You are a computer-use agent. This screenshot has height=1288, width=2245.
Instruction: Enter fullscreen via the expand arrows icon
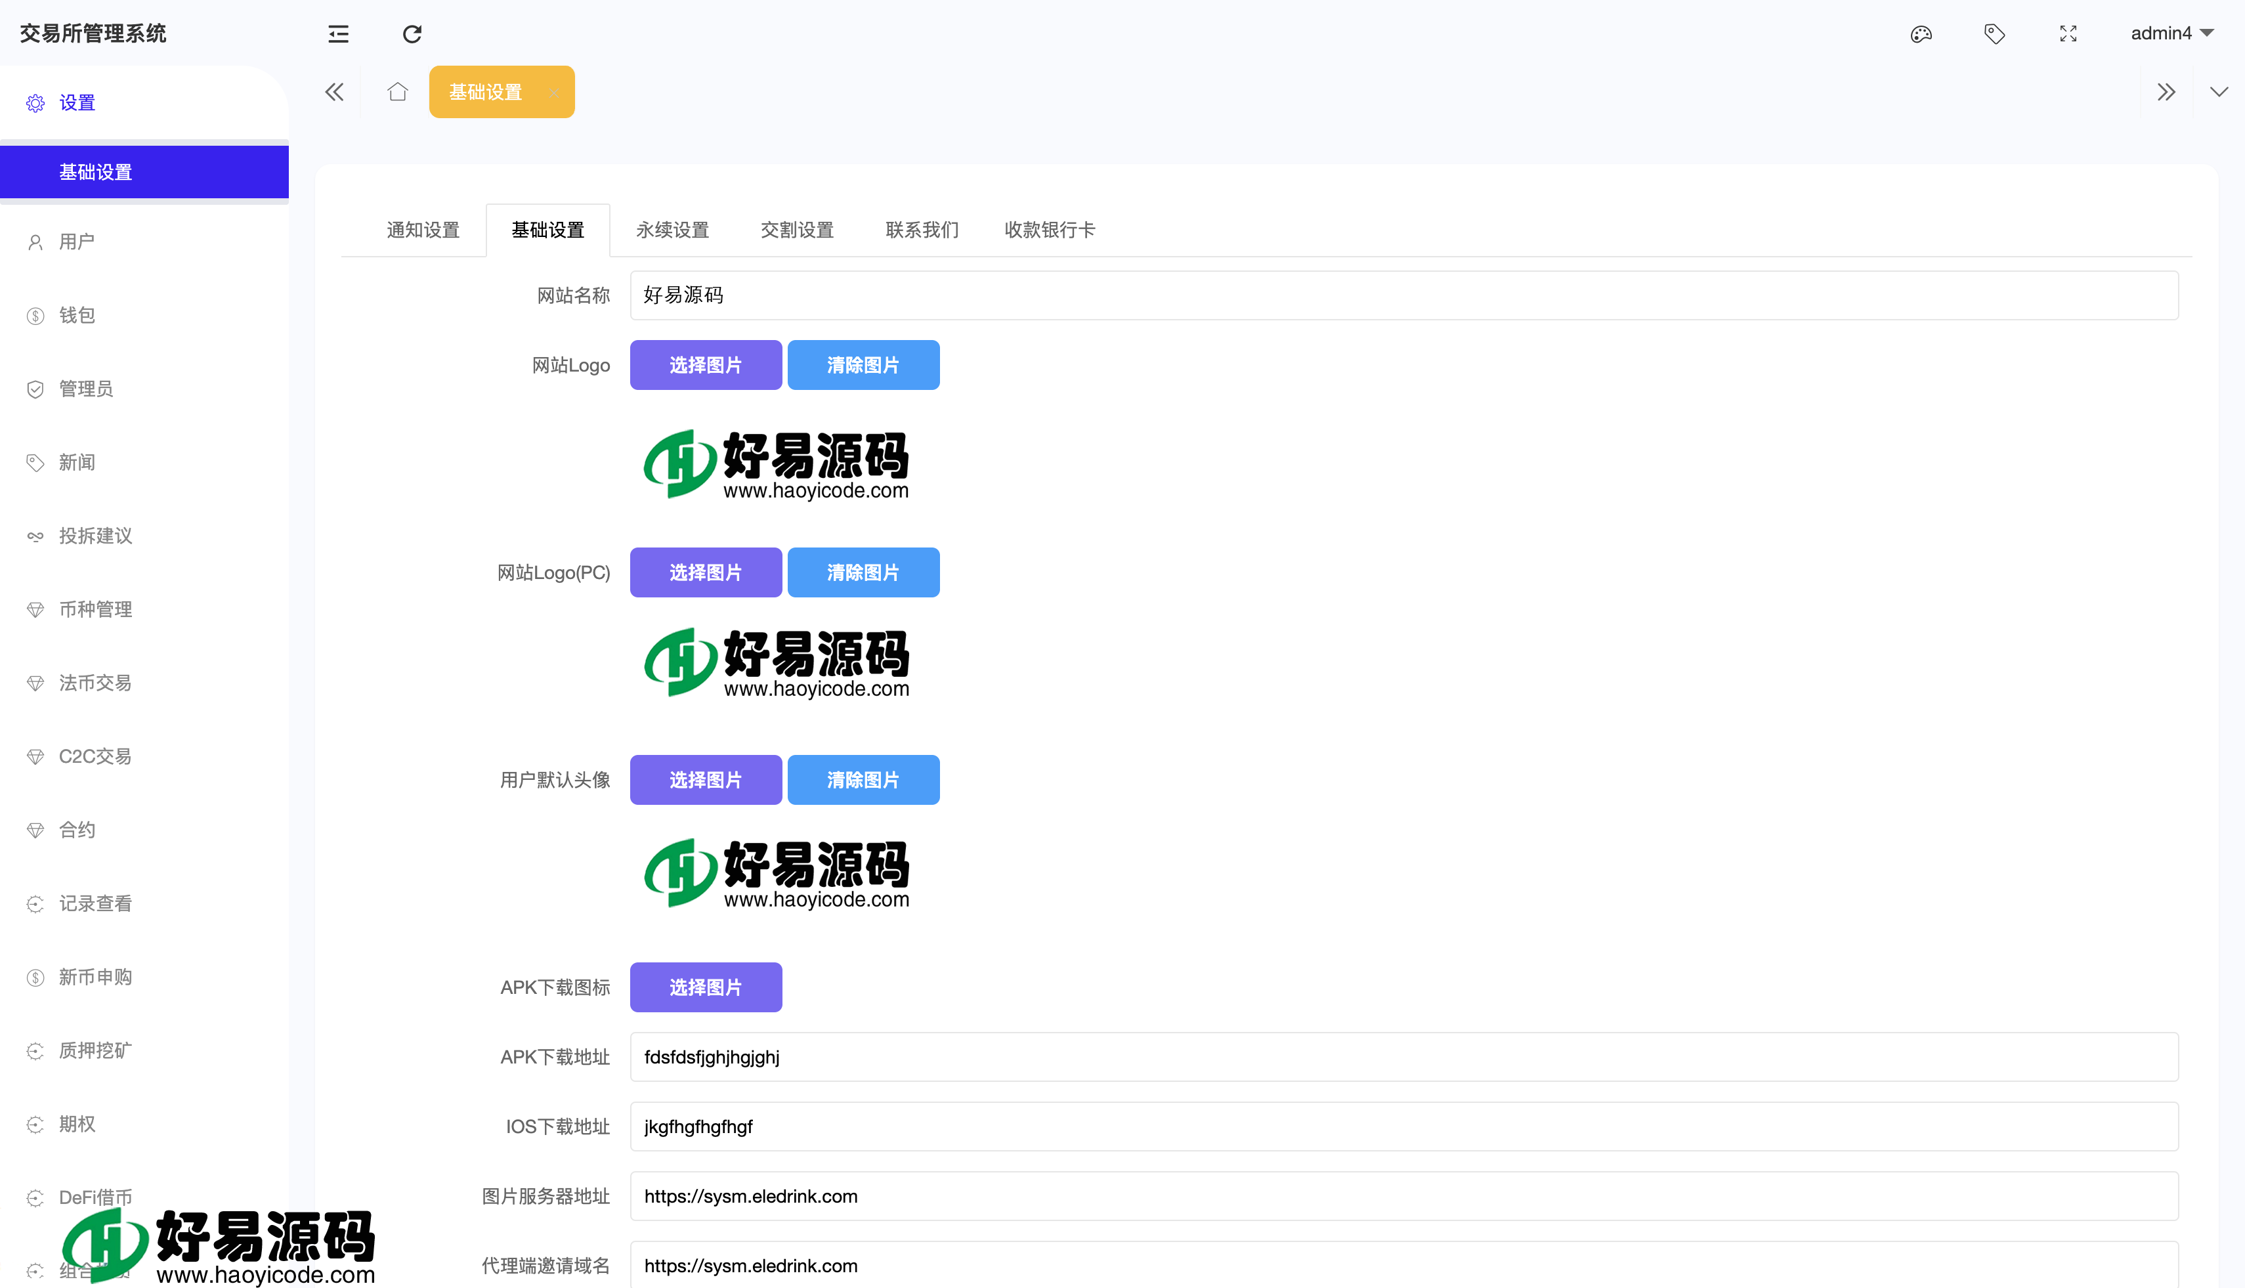(2068, 33)
